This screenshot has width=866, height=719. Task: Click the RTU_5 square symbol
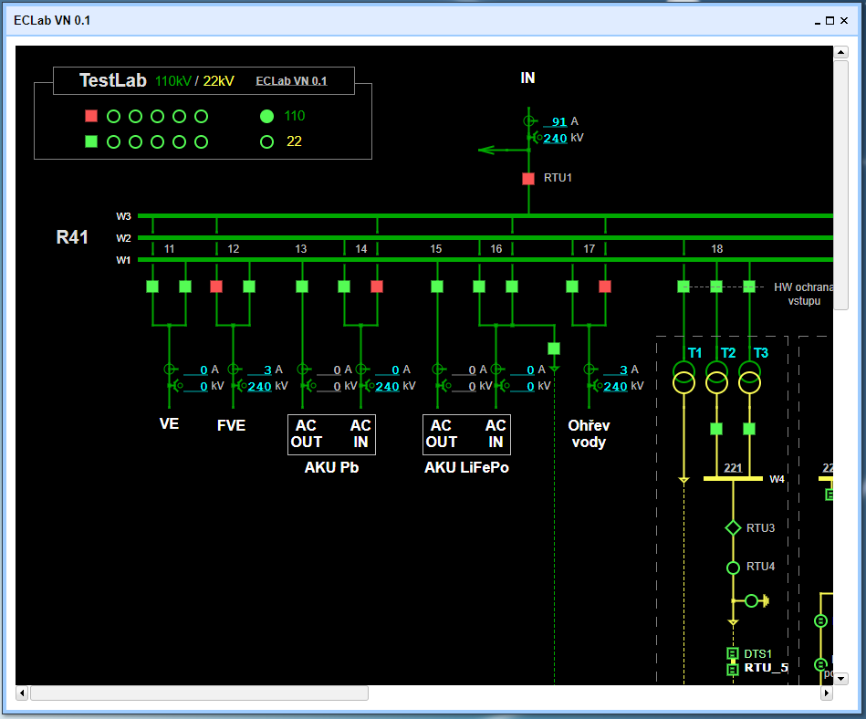coord(733,670)
